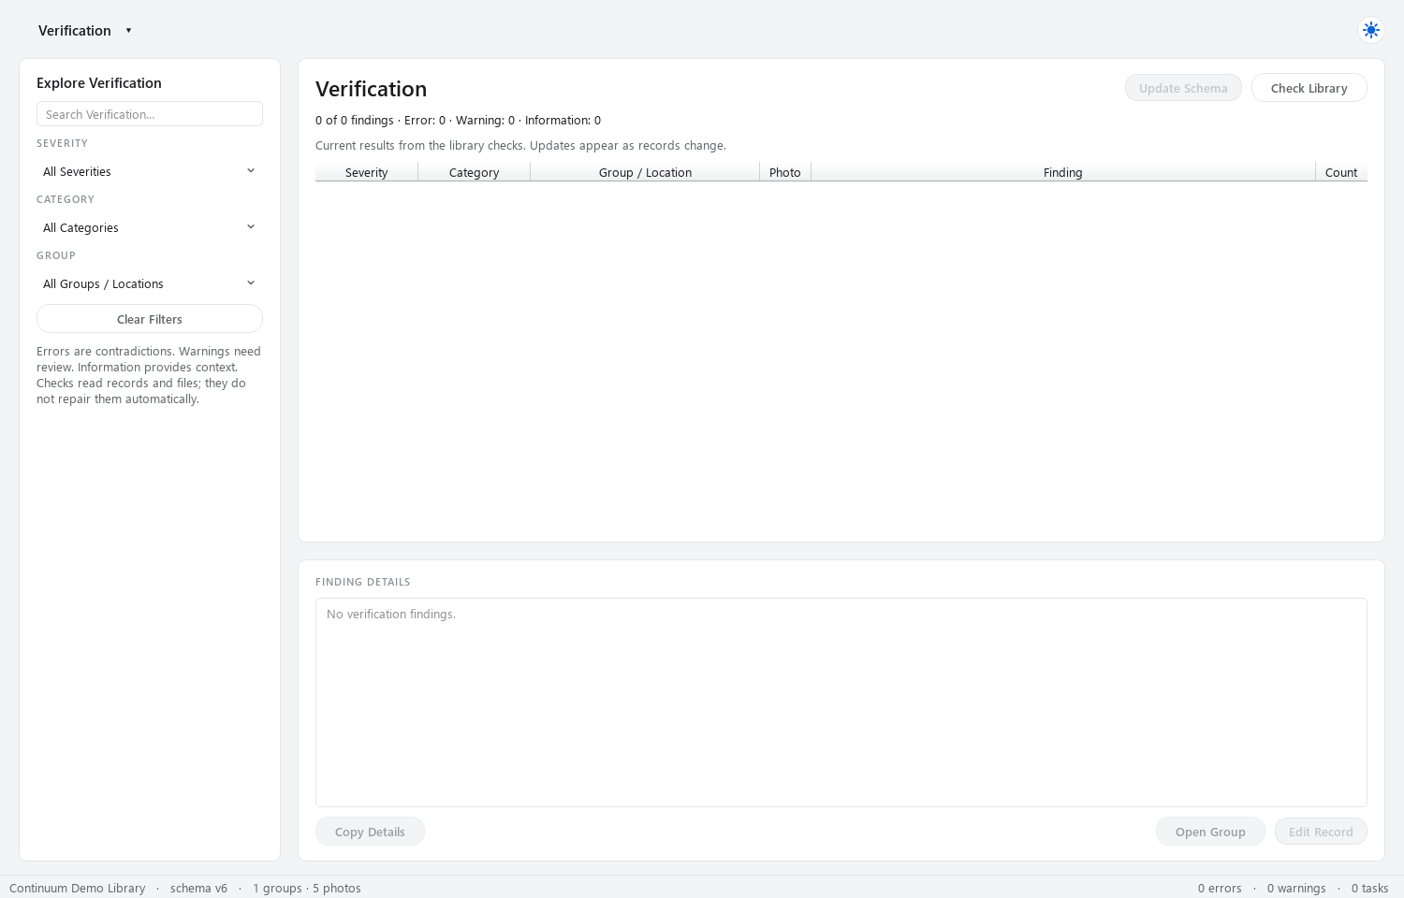Click the Copy Details button

370,832
